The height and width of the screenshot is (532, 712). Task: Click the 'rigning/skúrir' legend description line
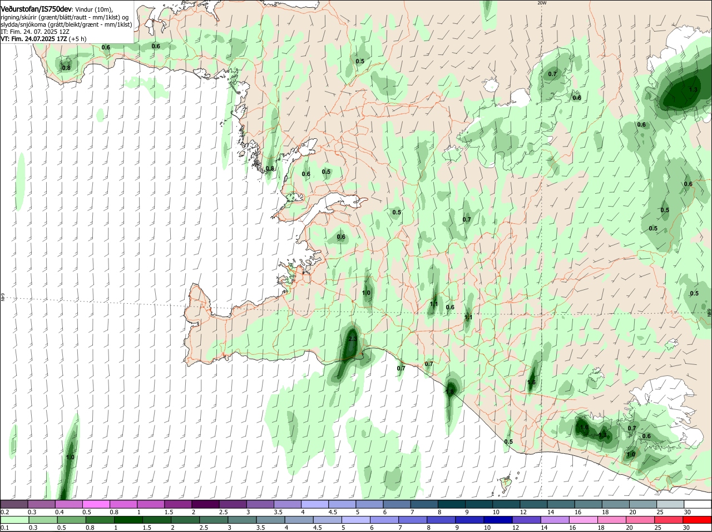[66, 17]
